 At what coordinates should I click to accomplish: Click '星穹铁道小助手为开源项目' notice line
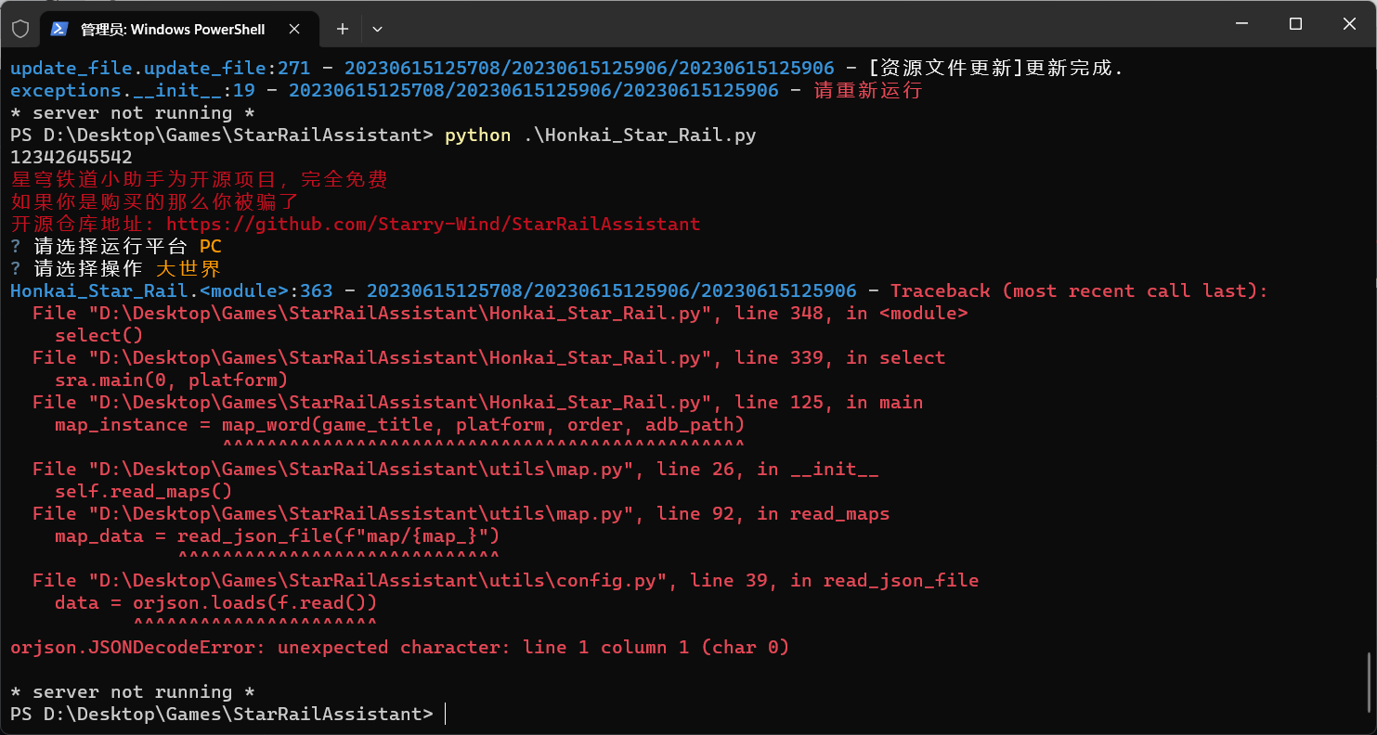pyautogui.click(x=200, y=179)
